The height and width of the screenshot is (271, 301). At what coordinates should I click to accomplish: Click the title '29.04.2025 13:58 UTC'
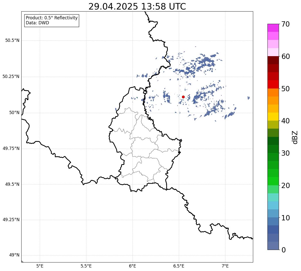coord(137,7)
